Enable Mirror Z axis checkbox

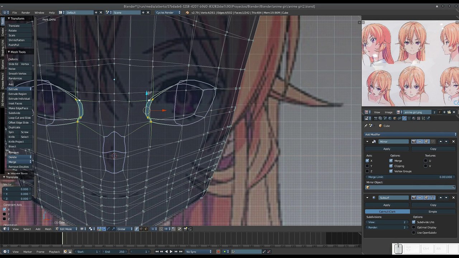[367, 171]
